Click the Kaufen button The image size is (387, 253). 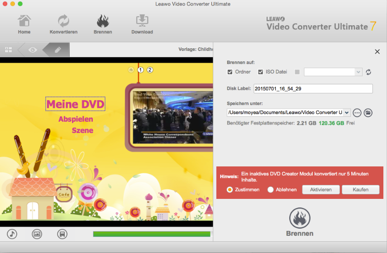(x=361, y=189)
